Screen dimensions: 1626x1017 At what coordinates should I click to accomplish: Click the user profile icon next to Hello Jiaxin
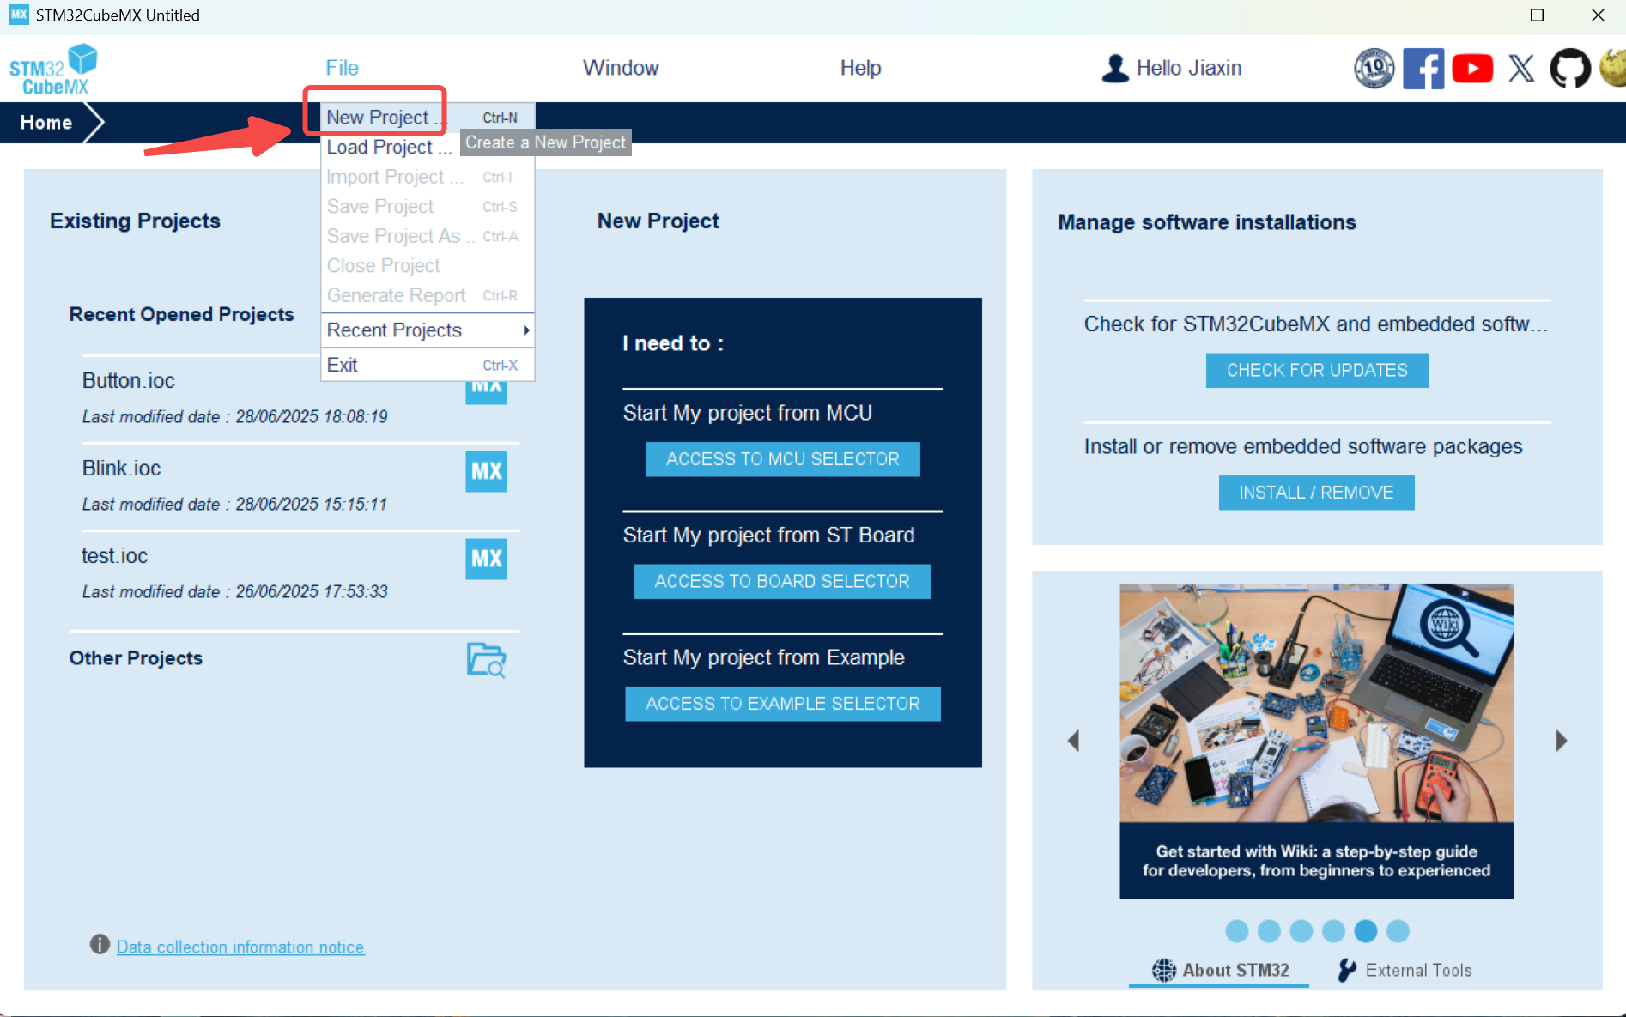pyautogui.click(x=1114, y=68)
